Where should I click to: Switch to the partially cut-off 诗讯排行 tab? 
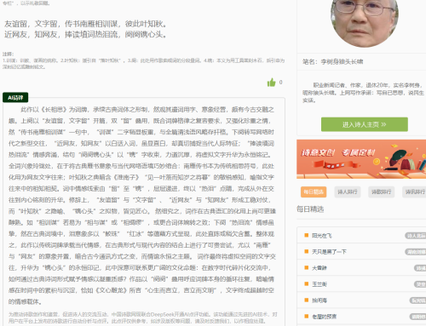[414, 192]
